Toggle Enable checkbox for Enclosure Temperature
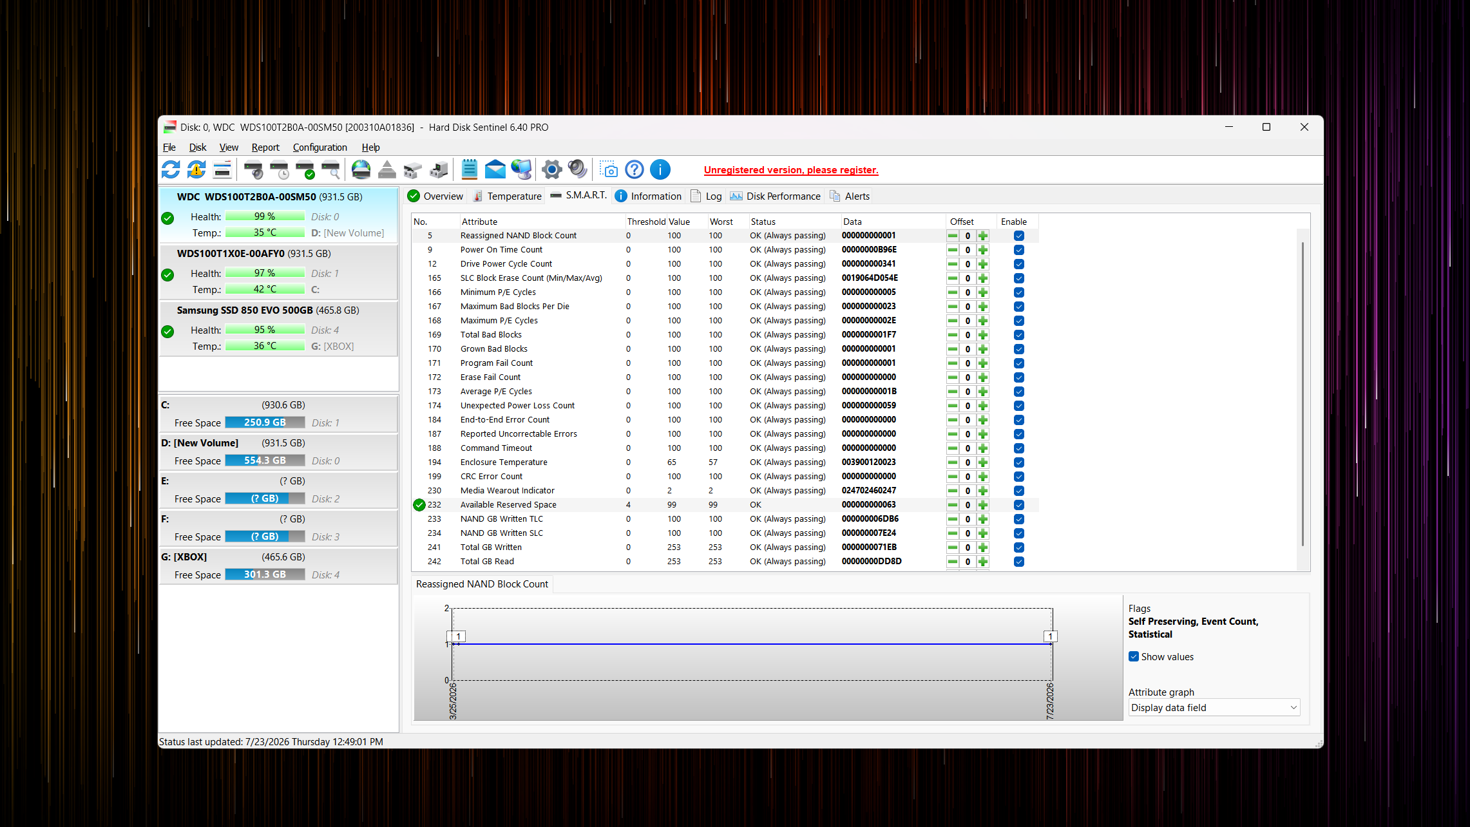The width and height of the screenshot is (1470, 827). 1019,462
